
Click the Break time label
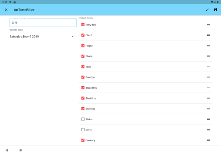click(x=92, y=88)
